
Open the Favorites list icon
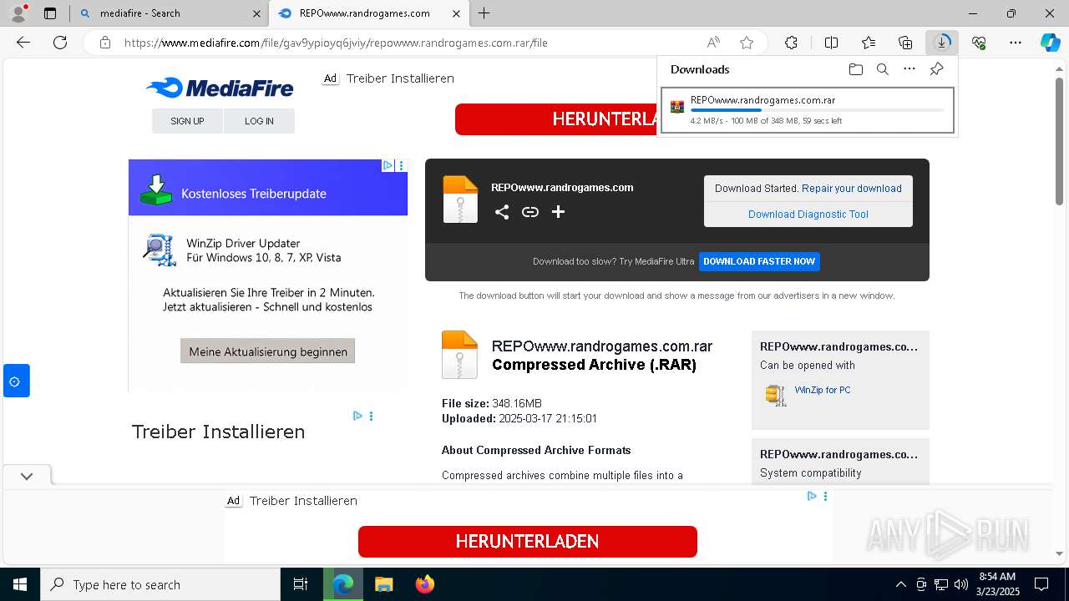pyautogui.click(x=869, y=43)
